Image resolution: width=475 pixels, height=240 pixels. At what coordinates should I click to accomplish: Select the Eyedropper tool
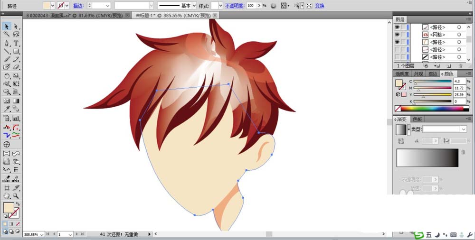pyautogui.click(x=7, y=109)
